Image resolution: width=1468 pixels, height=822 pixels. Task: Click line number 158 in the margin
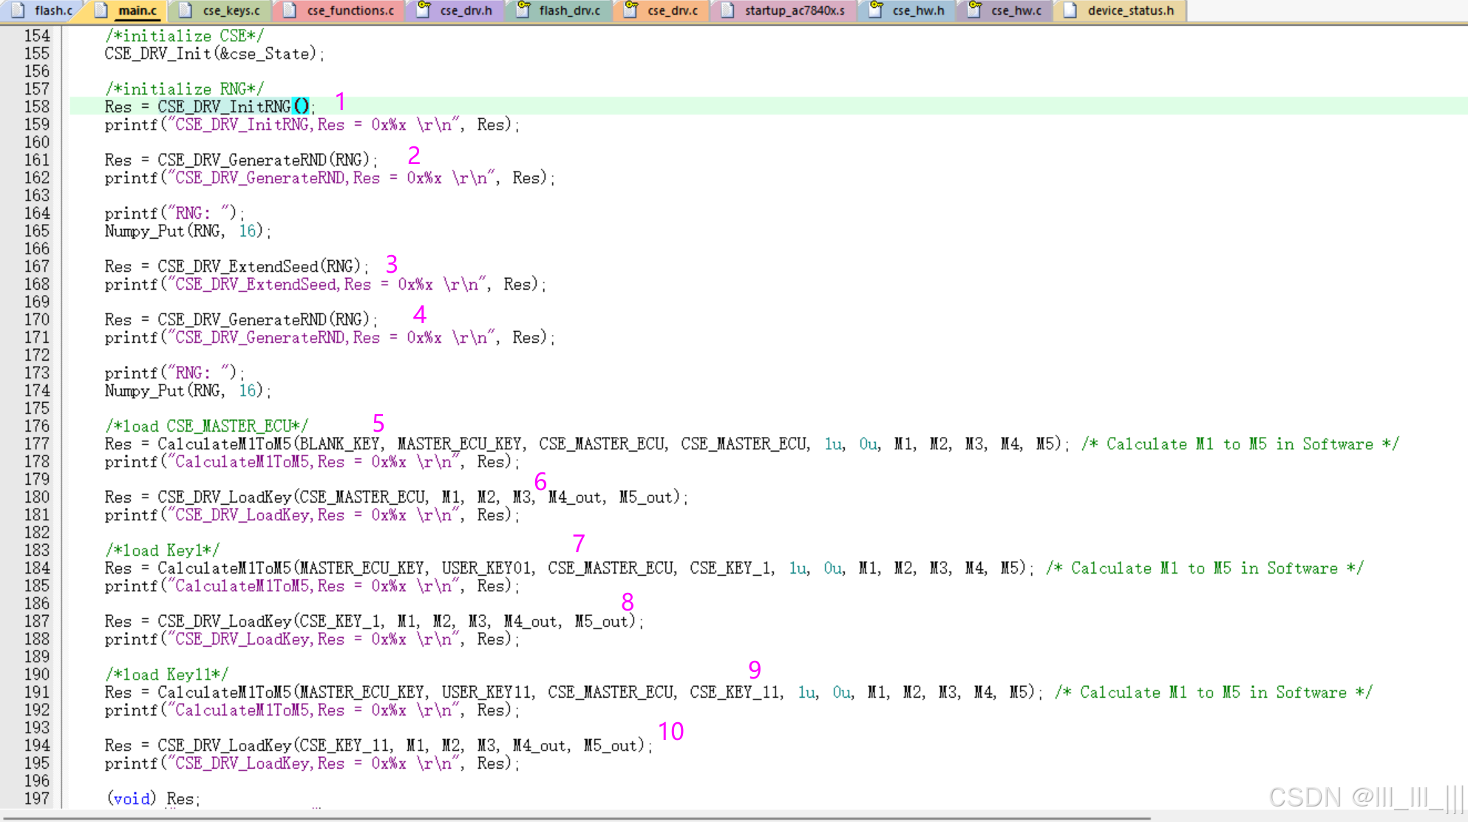tap(37, 106)
